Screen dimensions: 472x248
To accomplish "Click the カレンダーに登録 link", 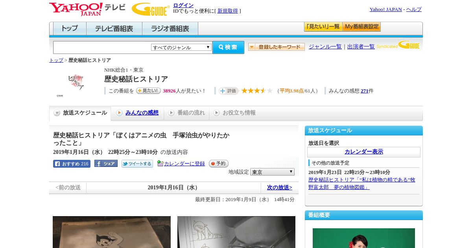I will [x=184, y=164].
